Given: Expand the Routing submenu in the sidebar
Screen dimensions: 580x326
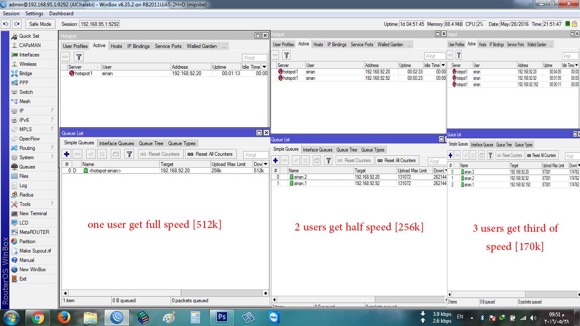Looking at the screenshot, I should coord(53,148).
